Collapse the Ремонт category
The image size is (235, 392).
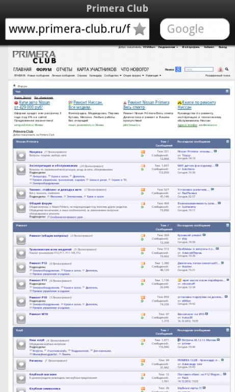coord(227,225)
